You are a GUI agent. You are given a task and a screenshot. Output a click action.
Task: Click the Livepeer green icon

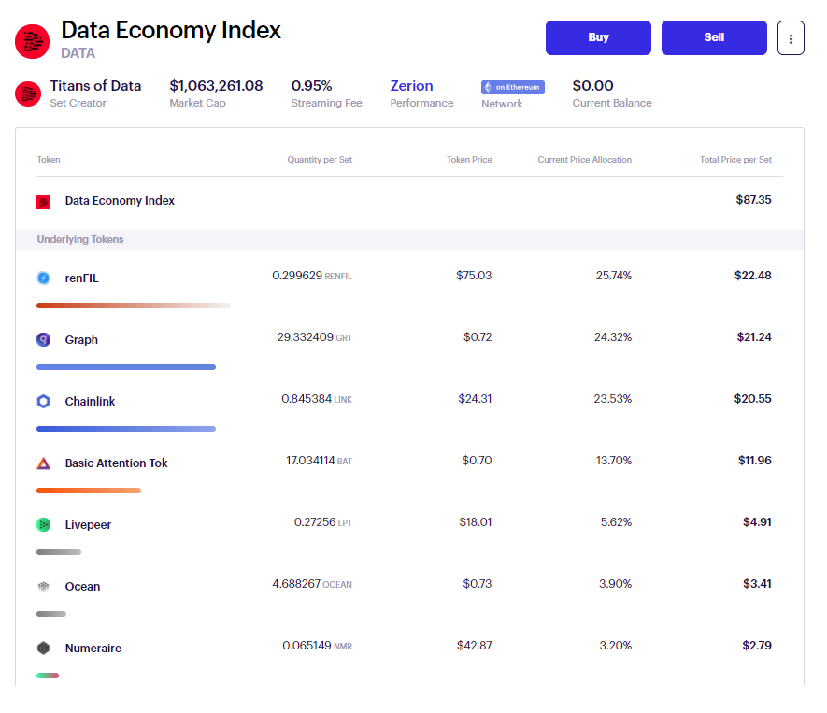click(43, 525)
